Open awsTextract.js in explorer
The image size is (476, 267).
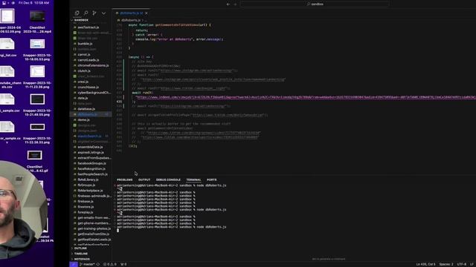(x=88, y=27)
